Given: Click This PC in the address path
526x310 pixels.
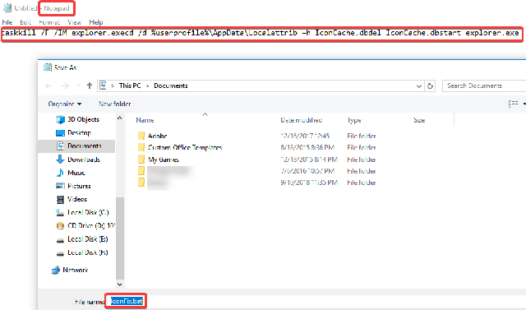Looking at the screenshot, I should click(x=130, y=86).
